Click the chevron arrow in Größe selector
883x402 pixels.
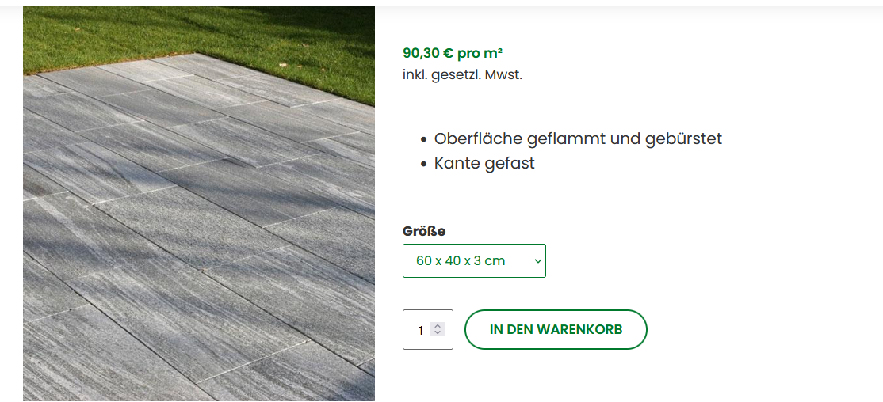tap(537, 261)
